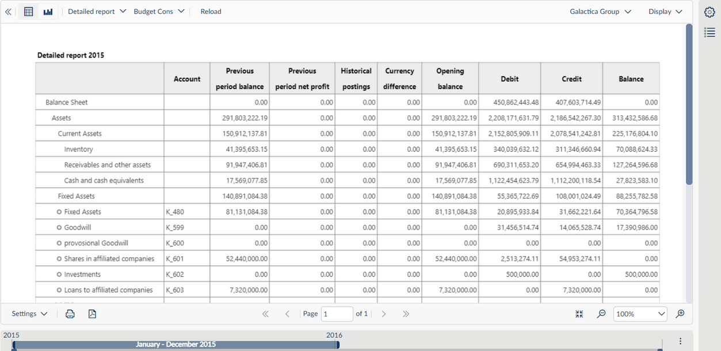Select the Current Assets row label
The image size is (721, 351).
coord(80,133)
